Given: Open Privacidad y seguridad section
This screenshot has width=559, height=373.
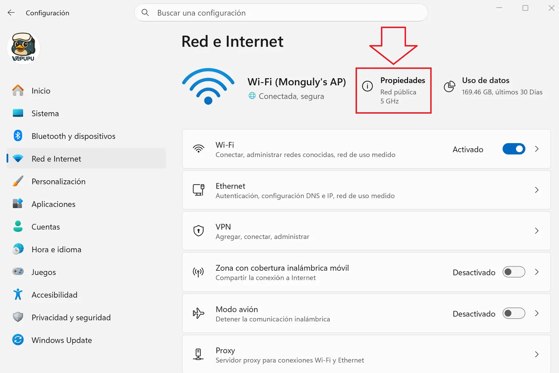Looking at the screenshot, I should coord(86,317).
